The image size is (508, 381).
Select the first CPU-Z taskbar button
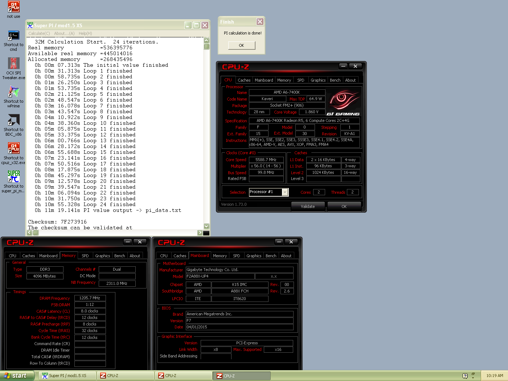click(126, 376)
